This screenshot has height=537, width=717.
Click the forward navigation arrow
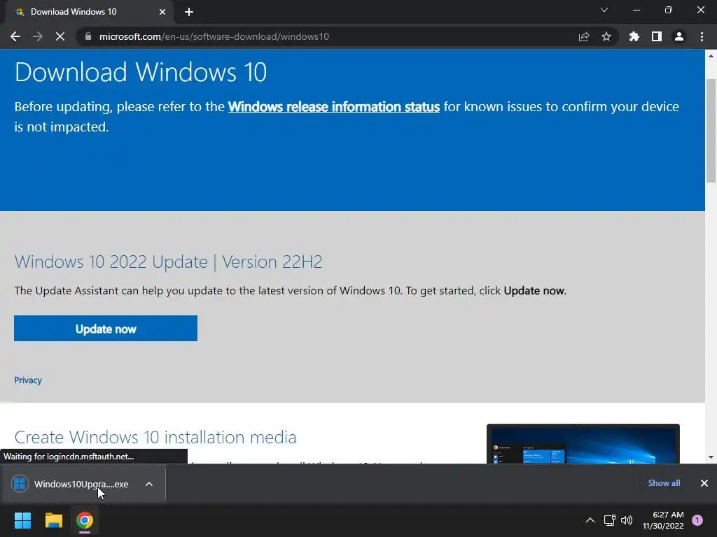coord(38,36)
